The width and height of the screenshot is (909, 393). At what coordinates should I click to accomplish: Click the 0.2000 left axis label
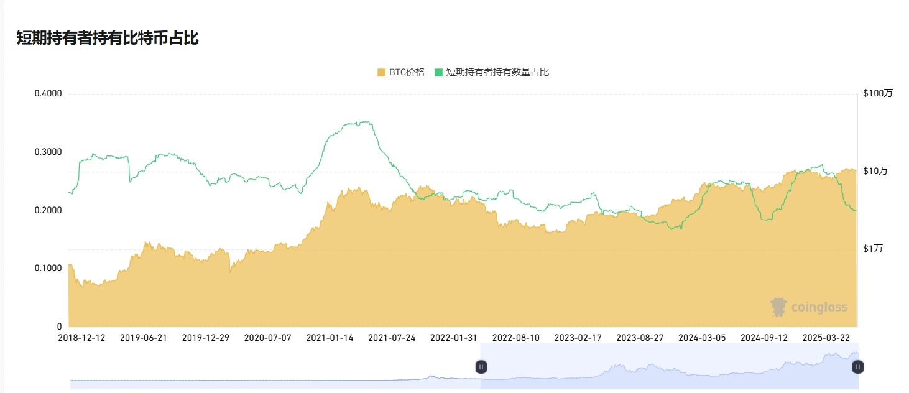(48, 210)
